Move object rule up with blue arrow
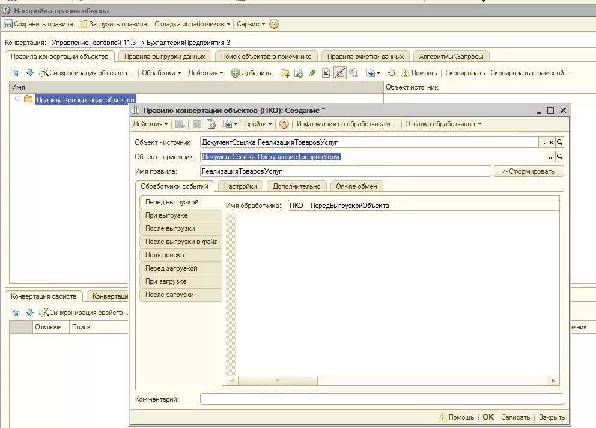 (16, 73)
